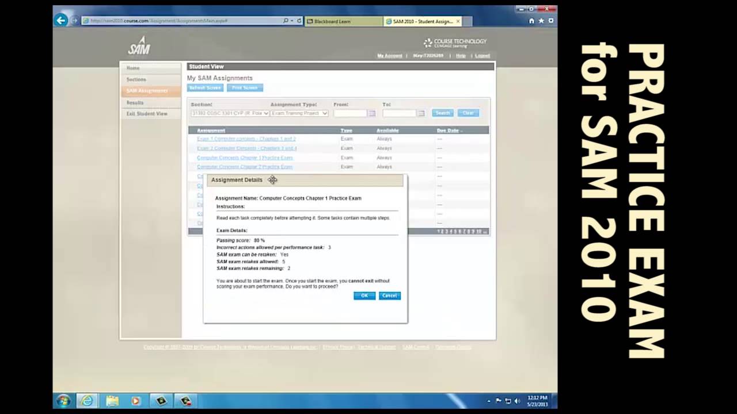737x414 pixels.
Task: Click the volume speaker tray icon
Action: coord(516,401)
